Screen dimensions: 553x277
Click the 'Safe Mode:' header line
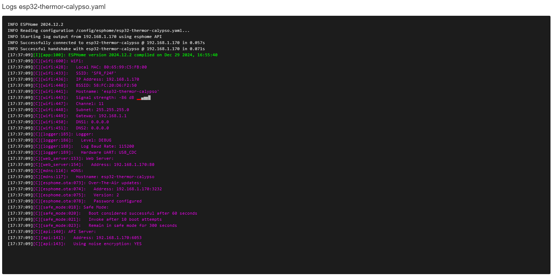click(x=58, y=207)
